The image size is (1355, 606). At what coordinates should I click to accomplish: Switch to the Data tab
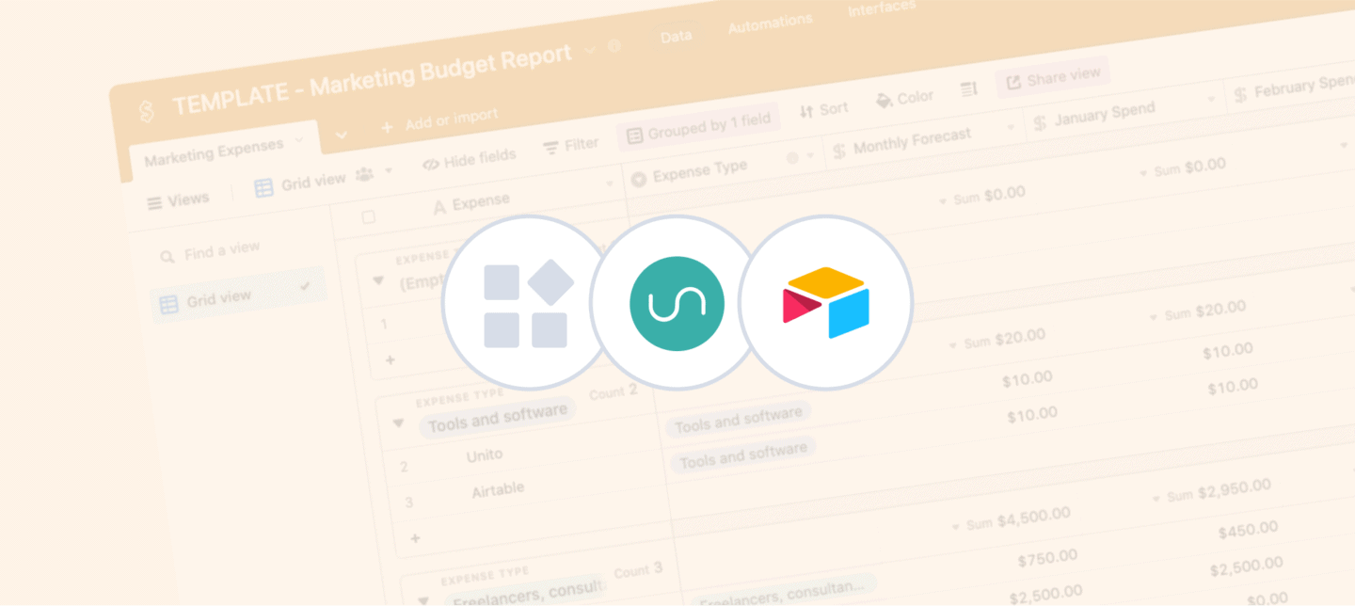click(676, 36)
